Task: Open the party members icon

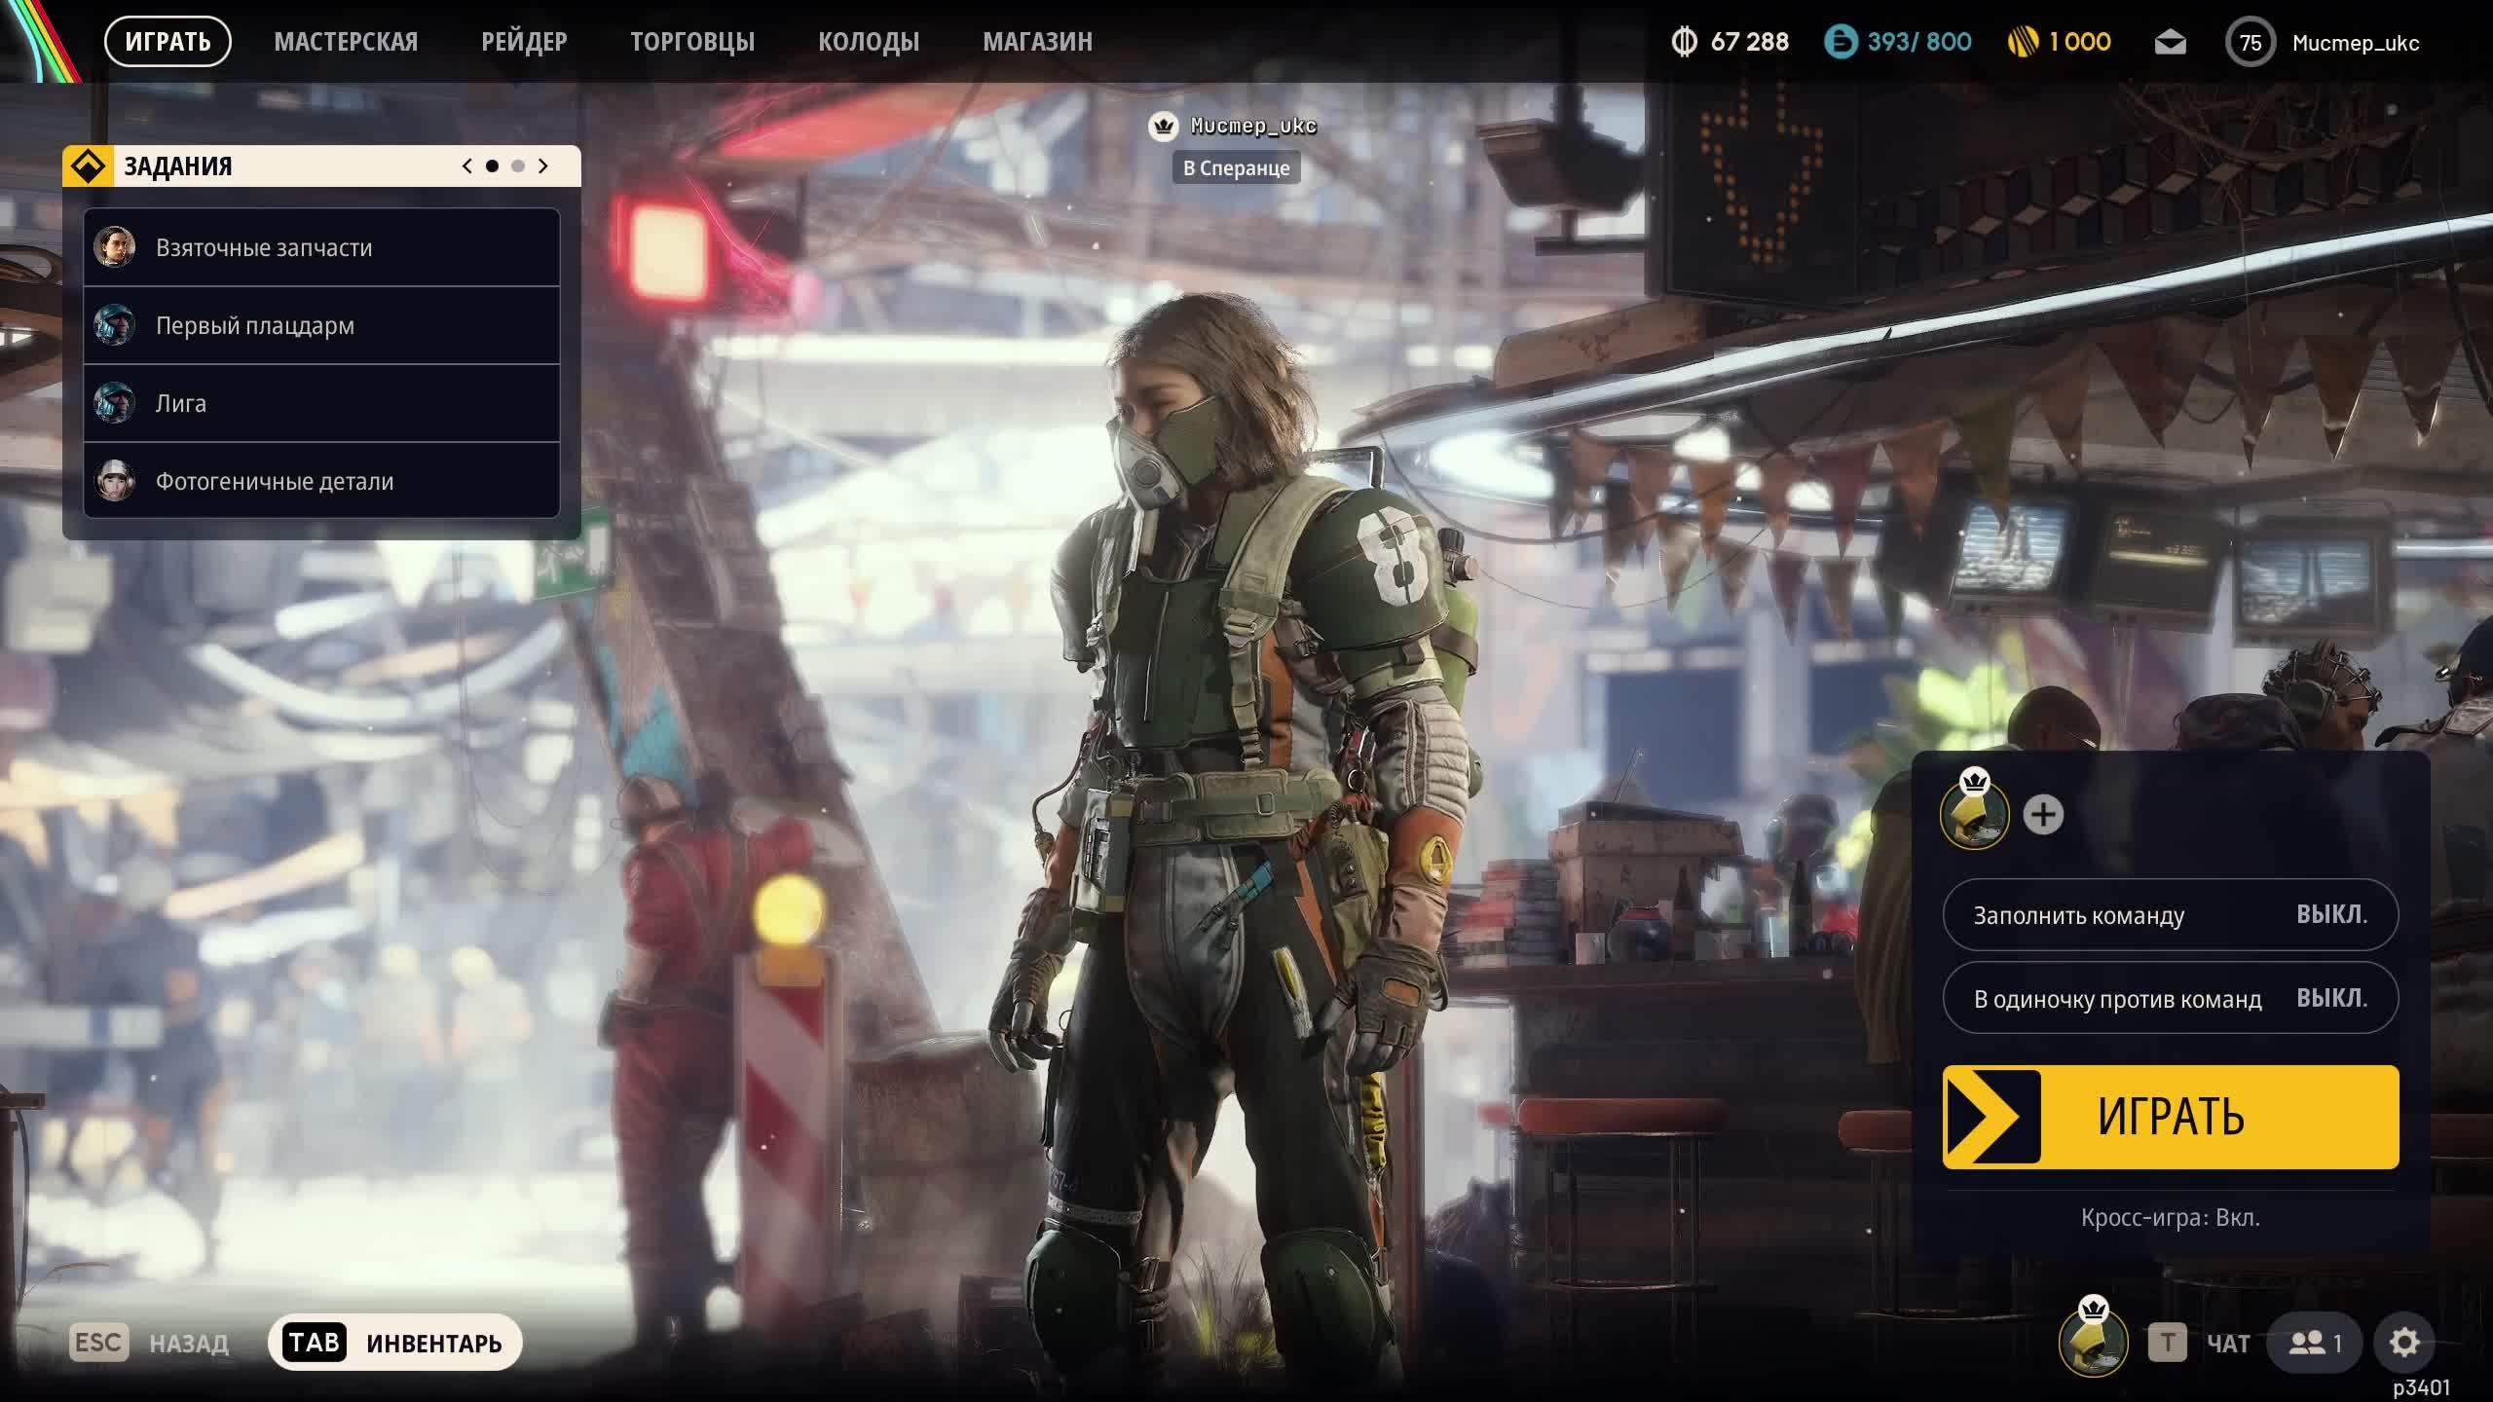Action: click(2315, 1343)
